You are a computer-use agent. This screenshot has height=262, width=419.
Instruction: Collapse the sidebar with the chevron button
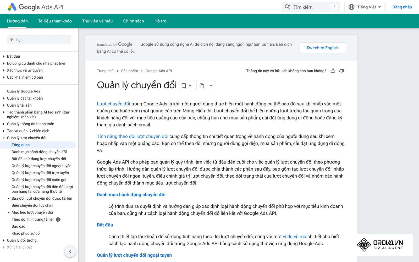point(70,252)
